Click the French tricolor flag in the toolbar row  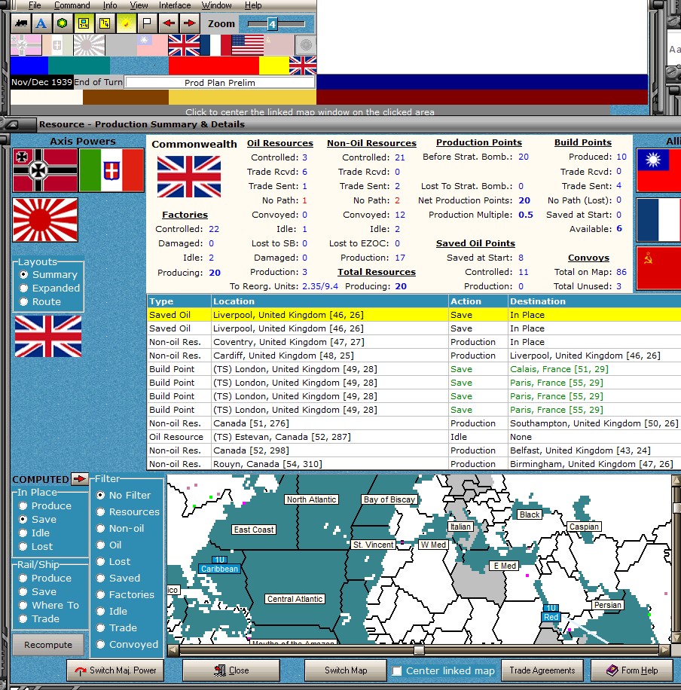pos(215,45)
